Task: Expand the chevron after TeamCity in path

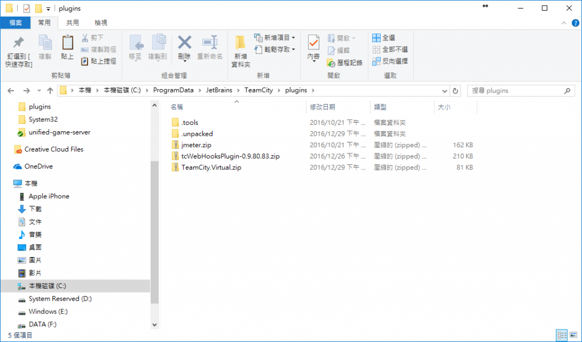Action: 278,90
